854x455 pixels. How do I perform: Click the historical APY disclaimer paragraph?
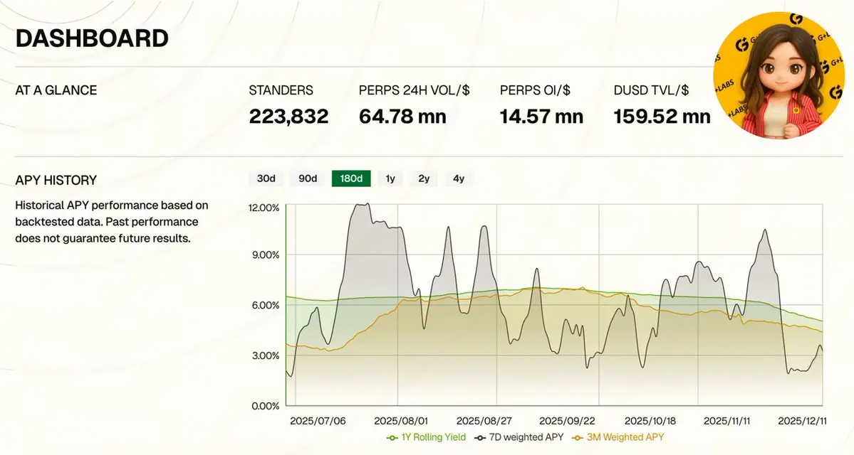[112, 222]
